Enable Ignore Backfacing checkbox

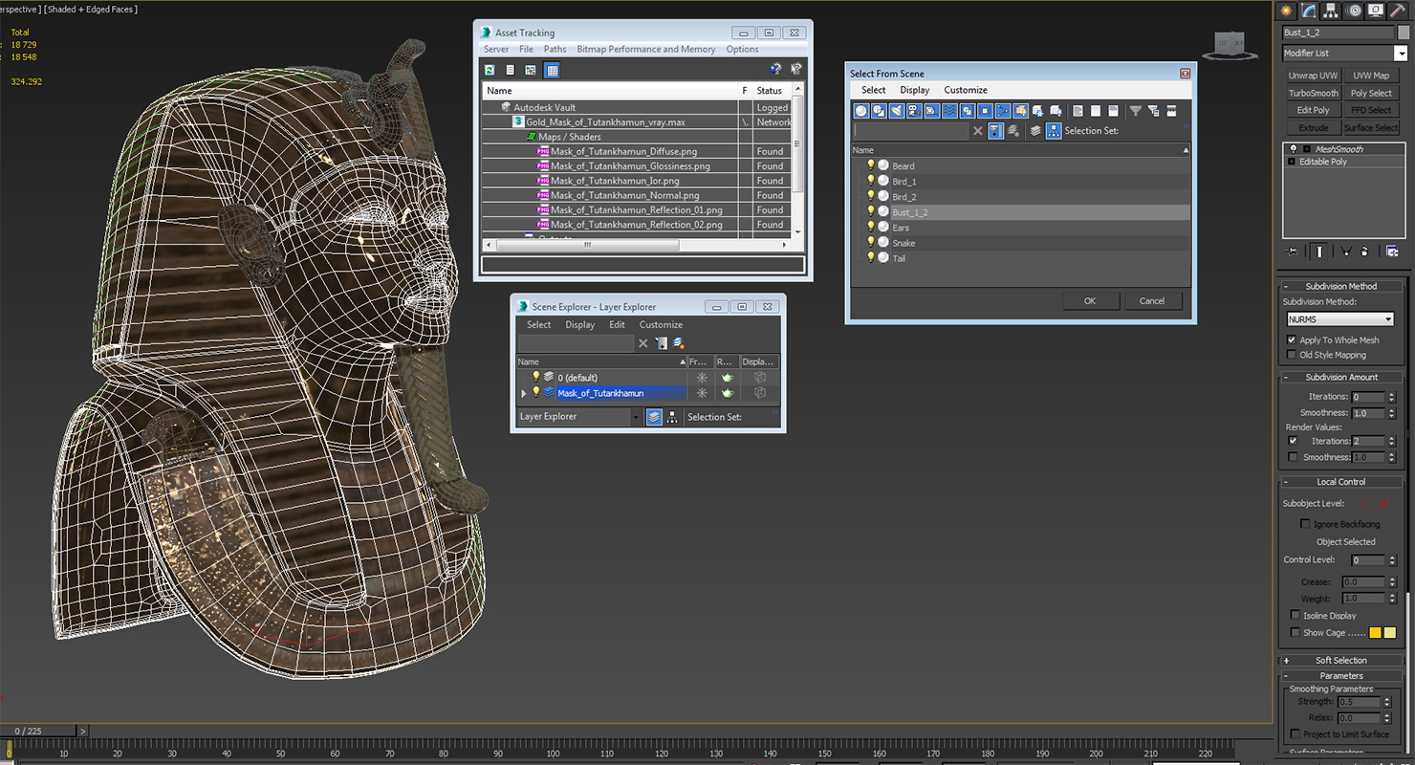click(x=1305, y=524)
